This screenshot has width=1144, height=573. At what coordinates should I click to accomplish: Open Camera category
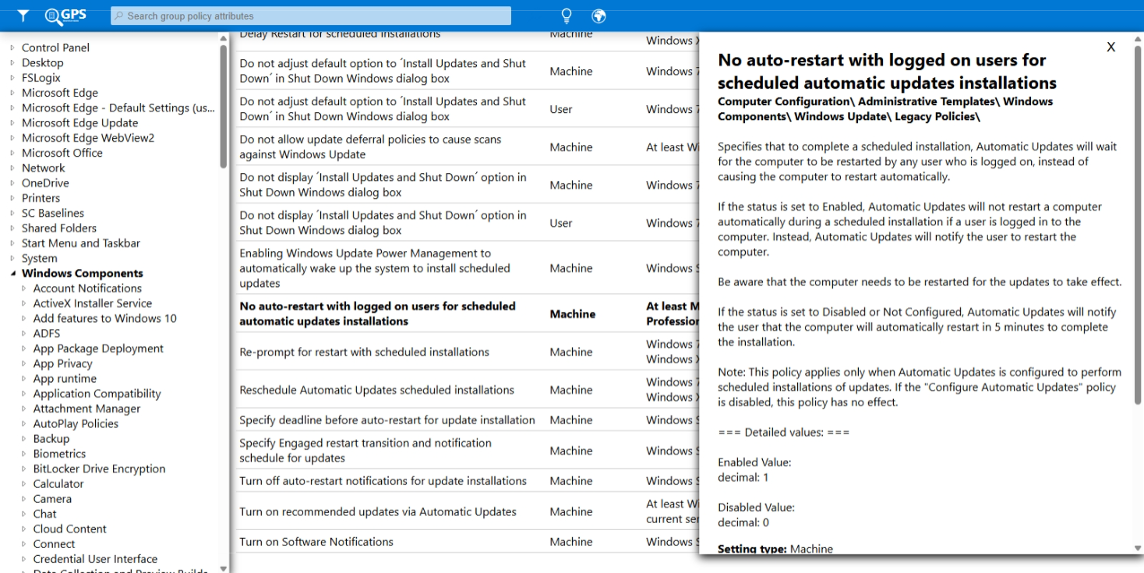coord(52,499)
